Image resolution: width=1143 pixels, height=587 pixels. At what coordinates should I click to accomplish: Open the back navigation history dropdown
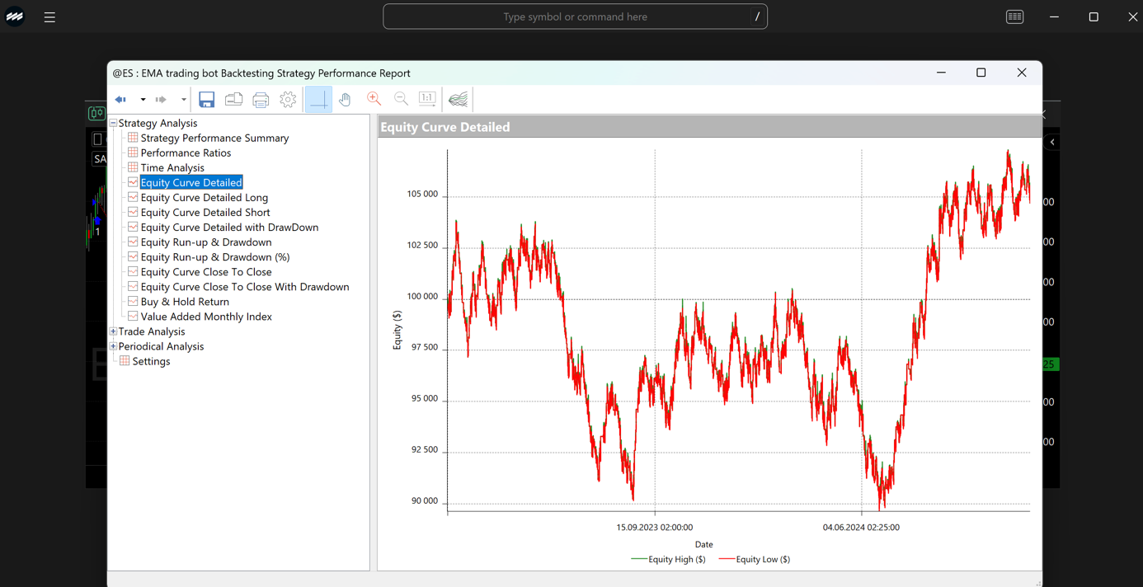tap(143, 100)
